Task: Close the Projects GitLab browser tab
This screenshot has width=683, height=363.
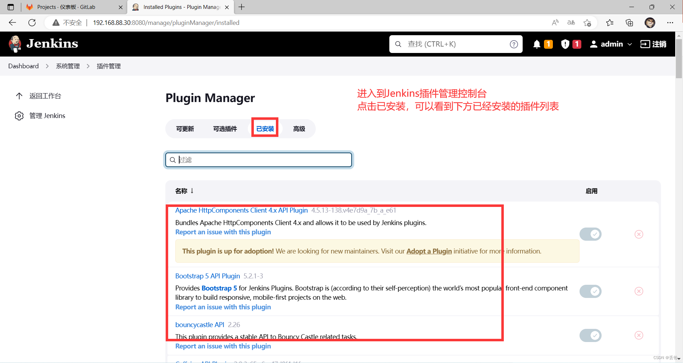Action: 121,7
